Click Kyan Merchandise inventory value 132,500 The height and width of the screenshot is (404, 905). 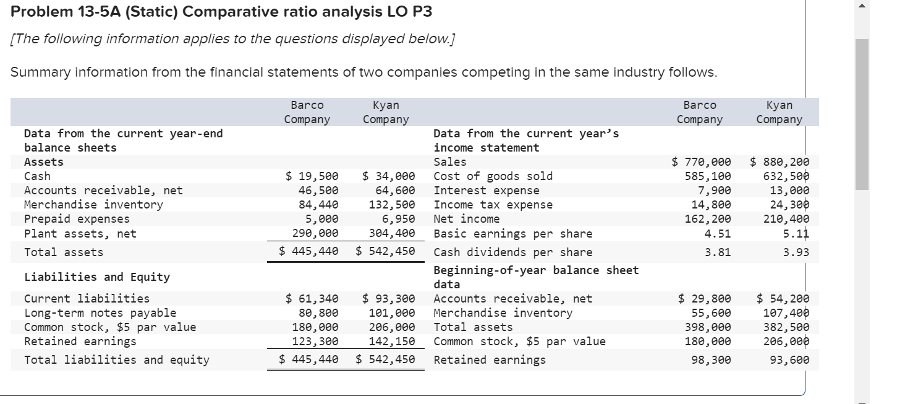point(392,205)
